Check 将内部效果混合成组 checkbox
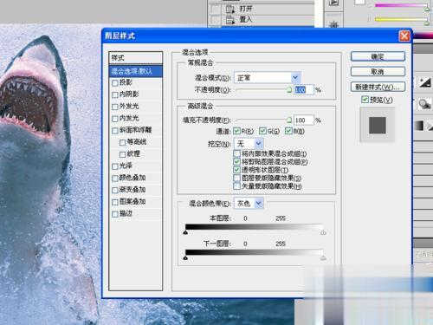433x325 pixels. (236, 153)
